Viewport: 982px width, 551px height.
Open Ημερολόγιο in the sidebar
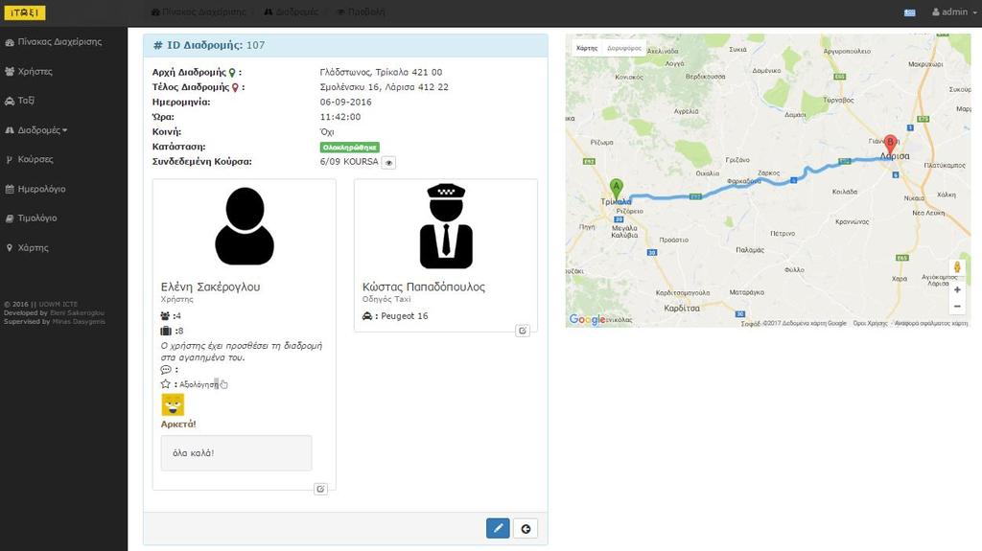[x=35, y=189]
